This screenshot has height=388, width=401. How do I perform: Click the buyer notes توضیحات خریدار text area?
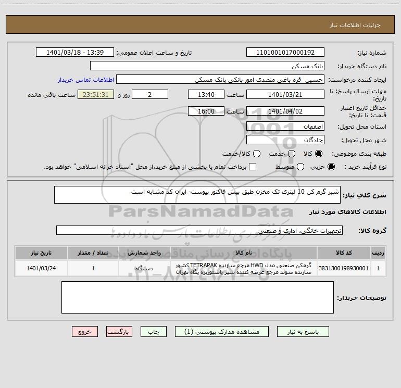click(197, 297)
